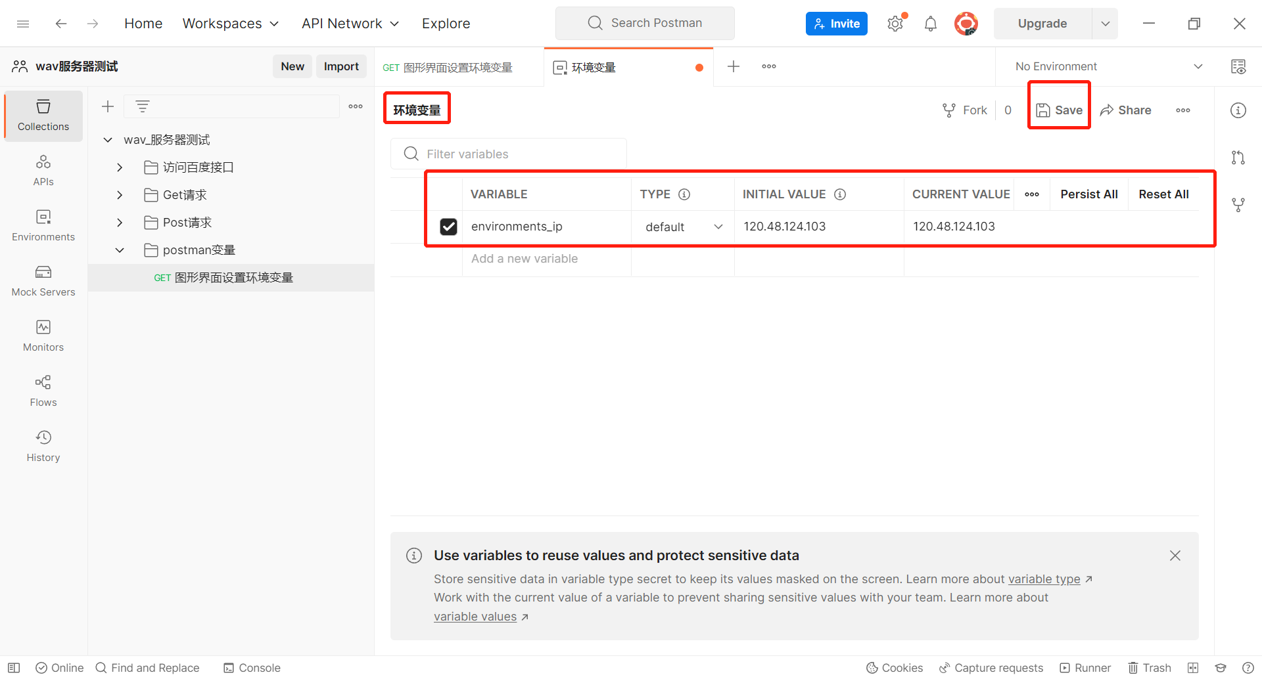1262x679 pixels.
Task: Open pull requests icon in right sidebar
Action: (x=1238, y=158)
